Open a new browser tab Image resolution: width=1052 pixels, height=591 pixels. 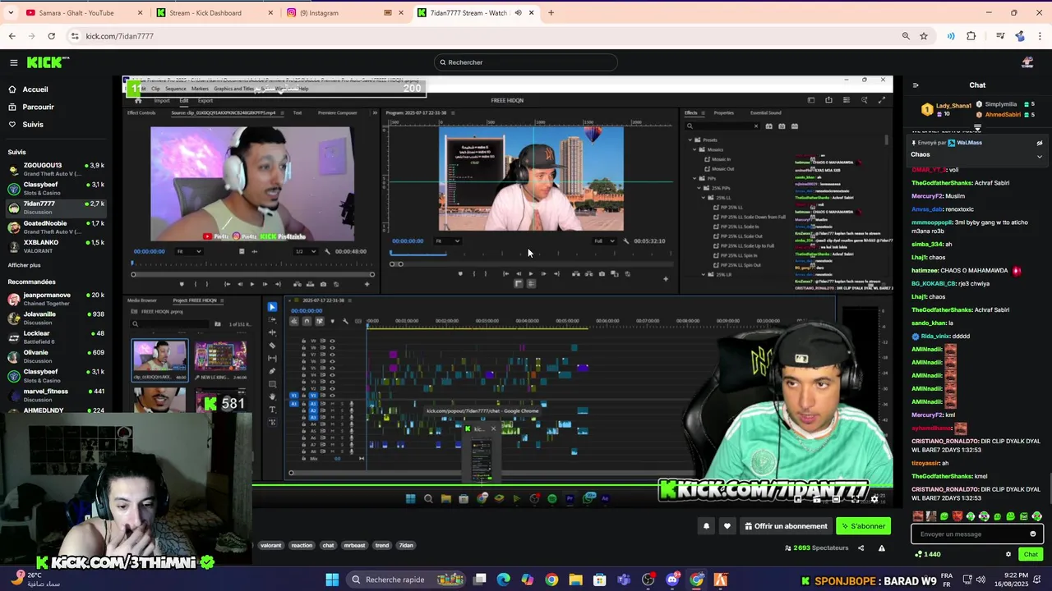click(x=551, y=12)
